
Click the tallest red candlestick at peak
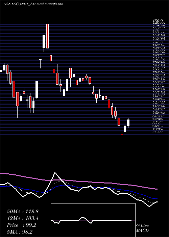pos(47,36)
